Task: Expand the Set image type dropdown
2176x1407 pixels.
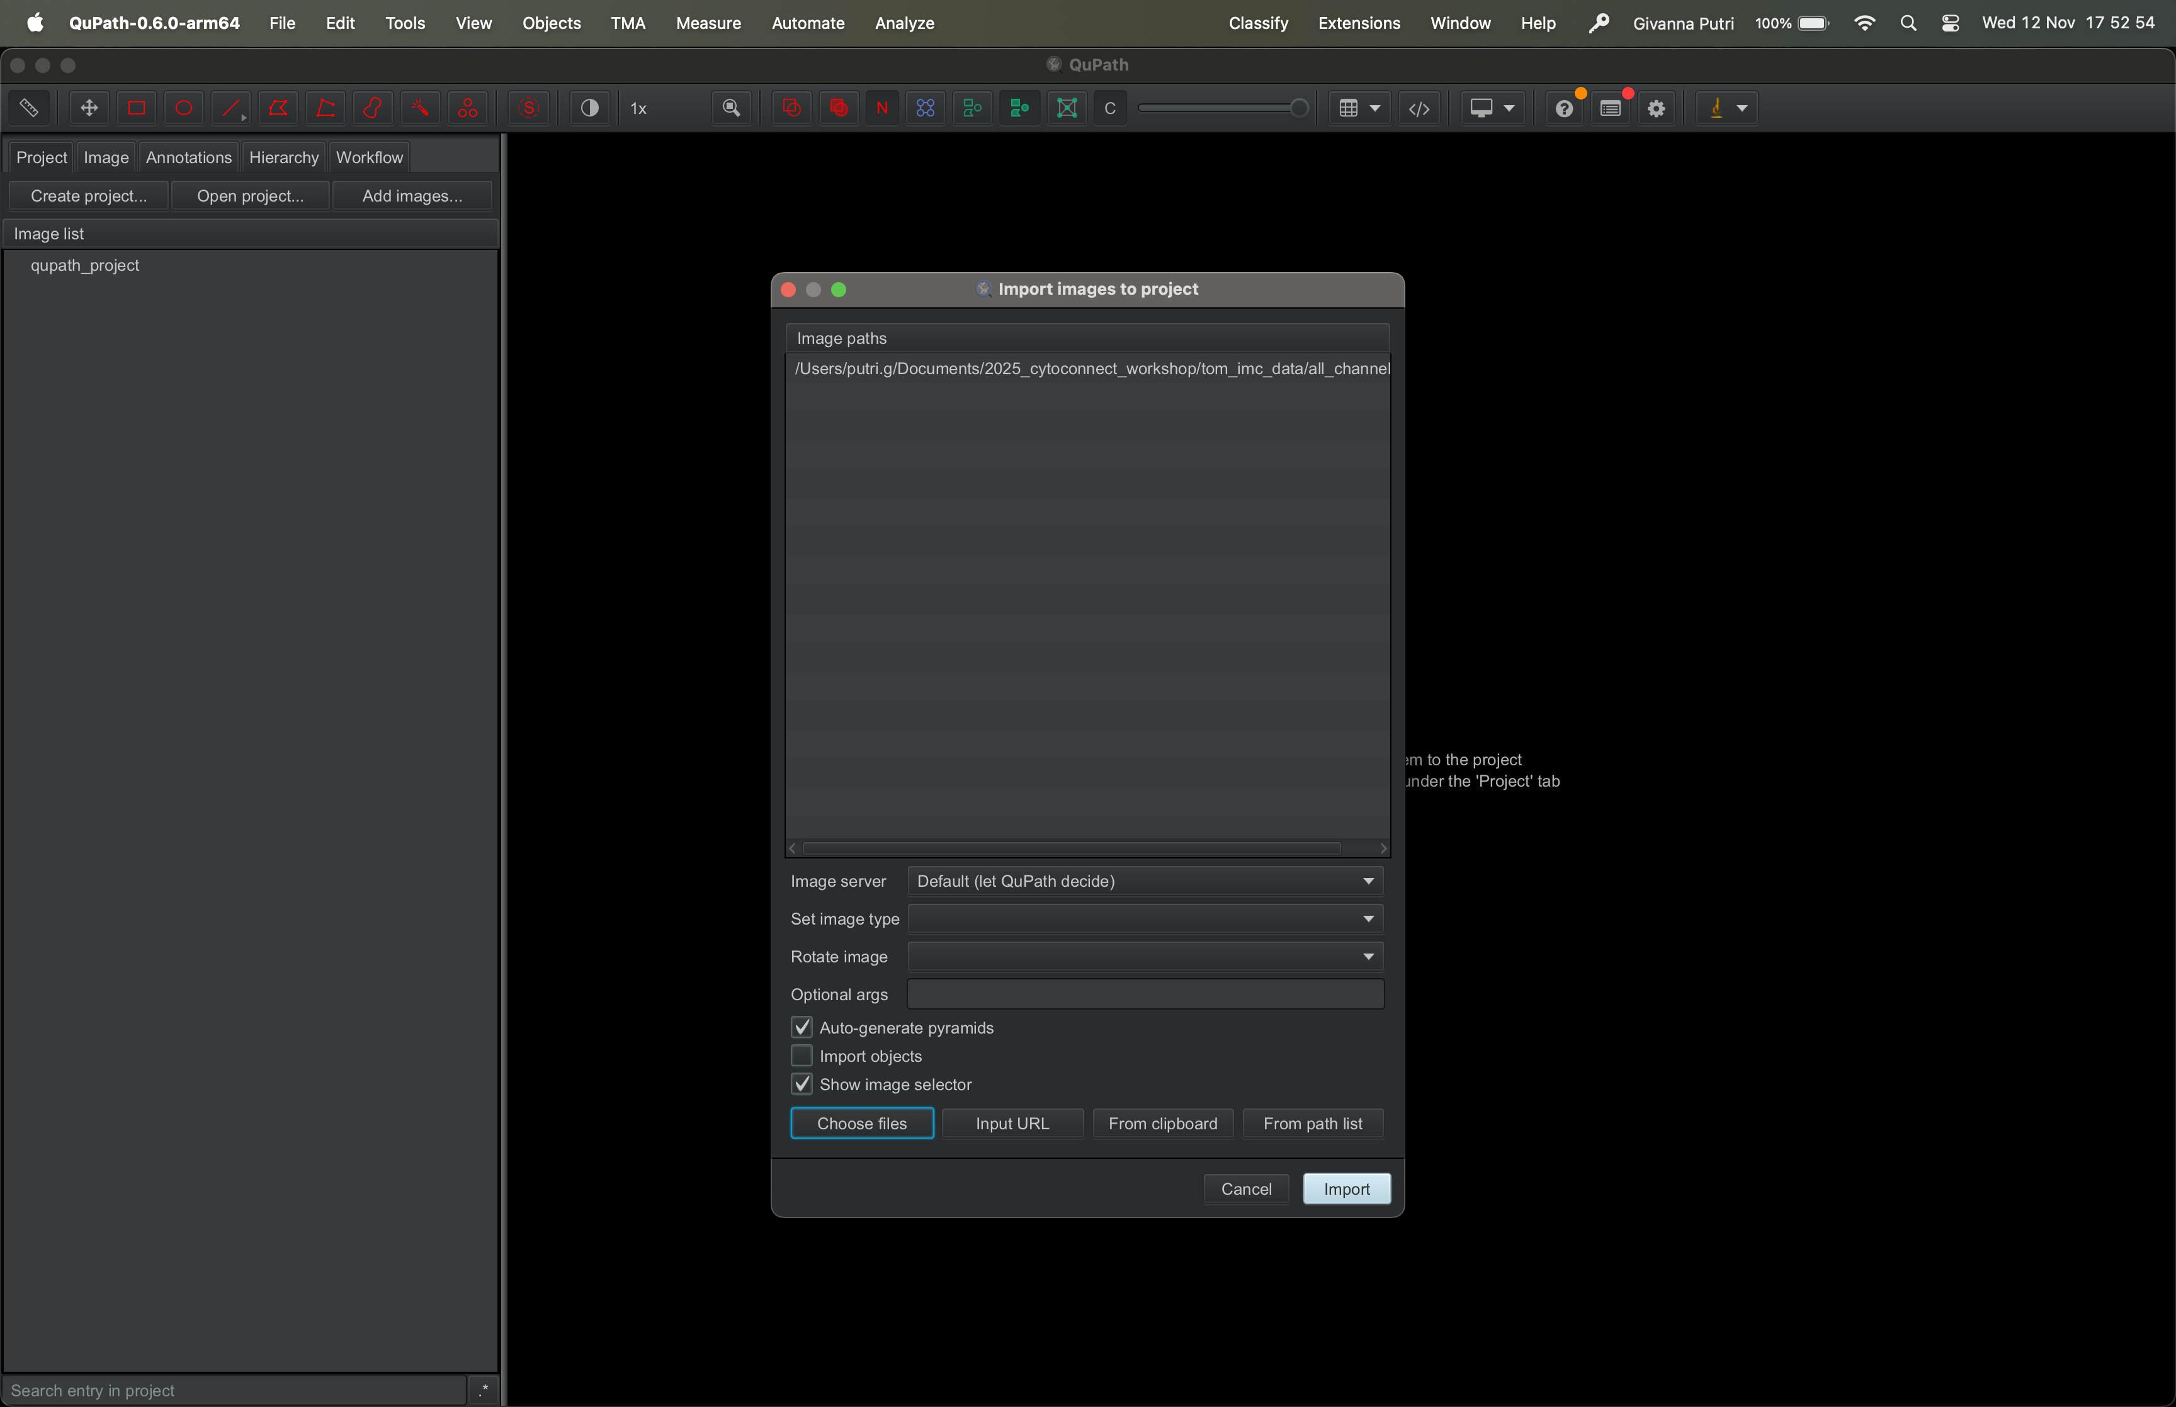Action: click(1145, 918)
